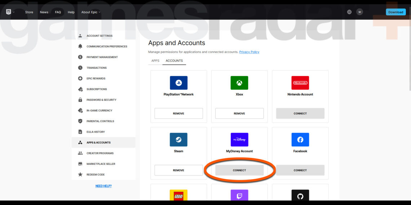Click the PlayStation Network logo icon
This screenshot has height=205, width=411.
click(178, 83)
